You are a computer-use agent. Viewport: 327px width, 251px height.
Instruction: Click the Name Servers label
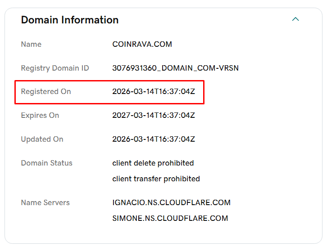(x=45, y=202)
